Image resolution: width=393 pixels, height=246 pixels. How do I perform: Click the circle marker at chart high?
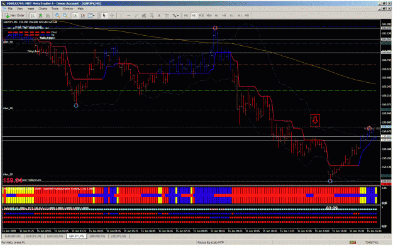[x=215, y=28]
